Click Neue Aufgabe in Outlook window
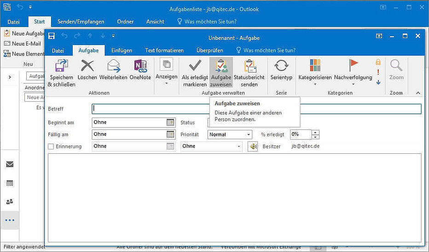This screenshot has width=429, height=252. (x=24, y=34)
